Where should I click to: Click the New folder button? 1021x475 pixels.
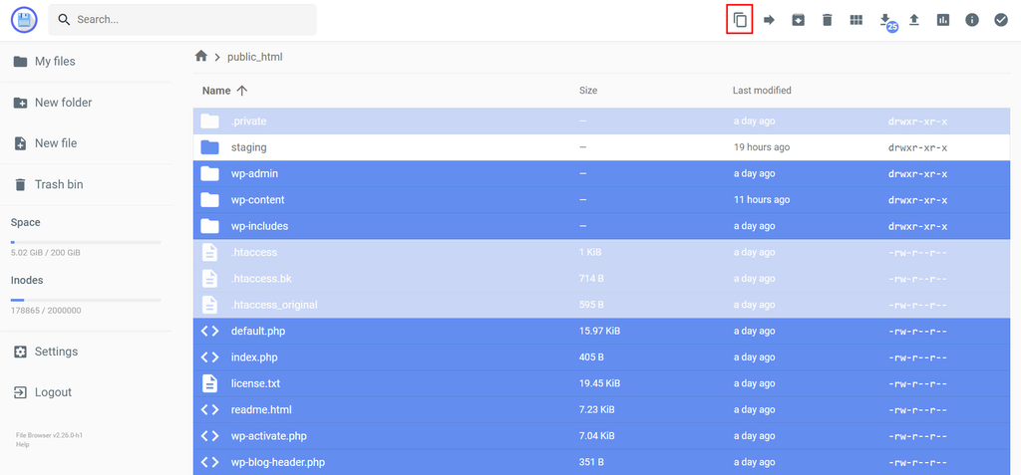[63, 103]
